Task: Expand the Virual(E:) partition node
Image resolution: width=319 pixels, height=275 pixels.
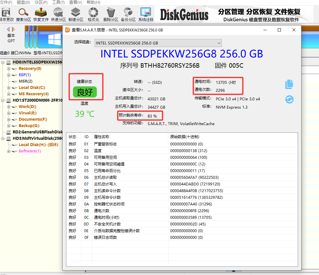Action: click(9, 113)
